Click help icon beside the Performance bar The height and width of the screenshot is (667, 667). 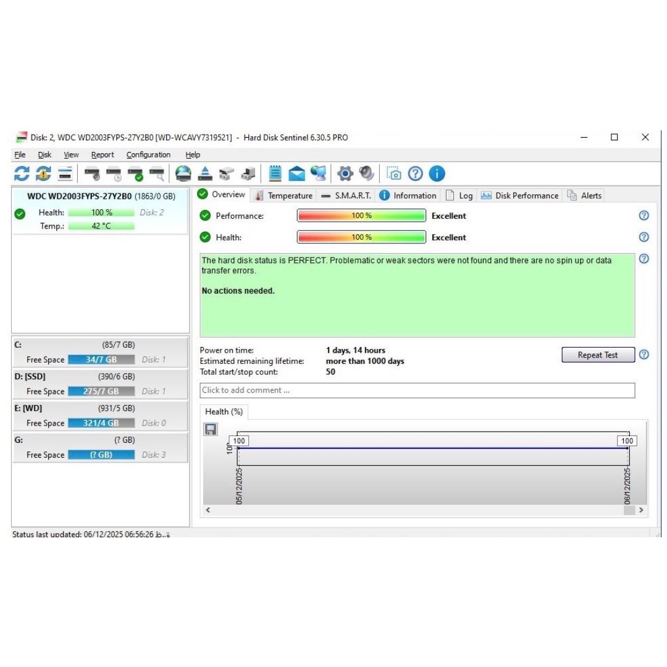point(644,216)
